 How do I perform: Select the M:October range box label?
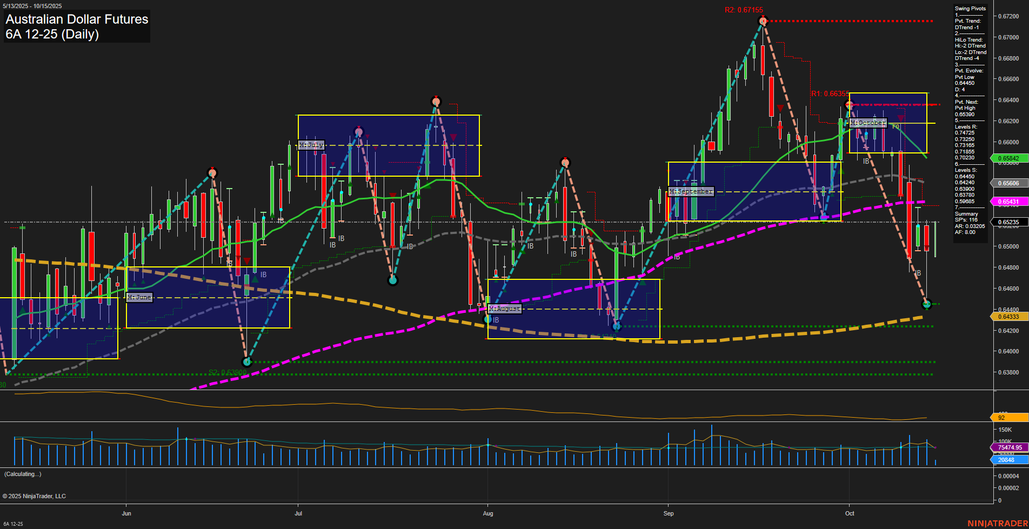point(867,123)
